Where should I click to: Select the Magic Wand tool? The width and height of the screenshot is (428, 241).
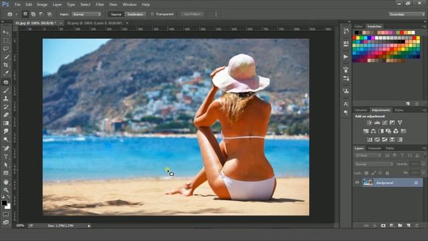[6, 57]
